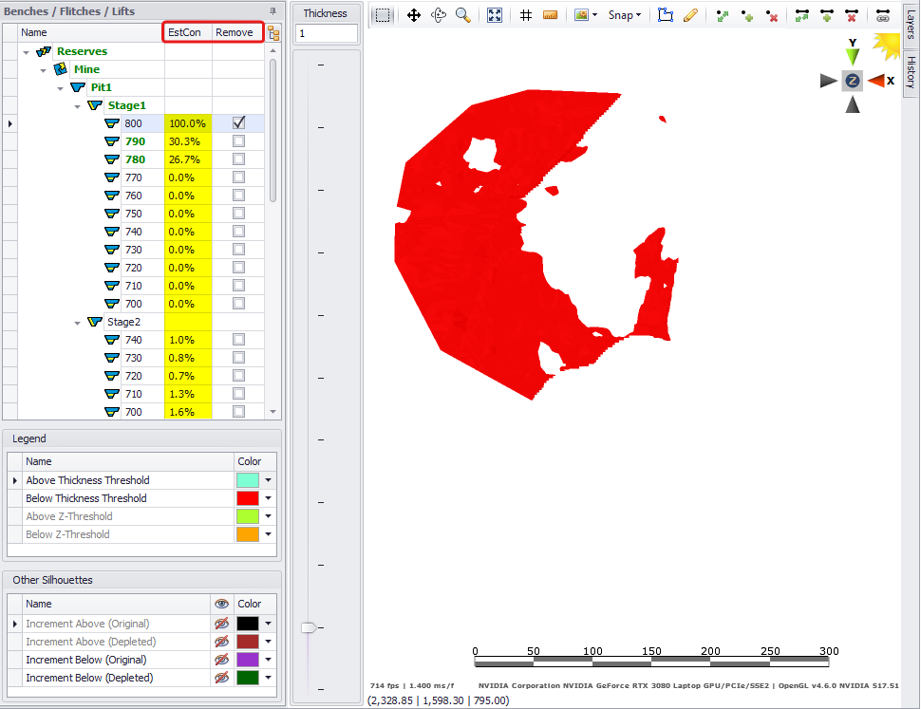
Task: Open the History side tab
Action: tap(911, 71)
